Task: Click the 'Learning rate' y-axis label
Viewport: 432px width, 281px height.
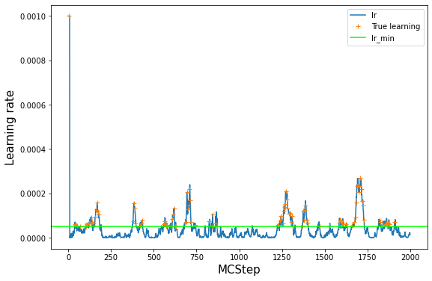Action: (10, 128)
